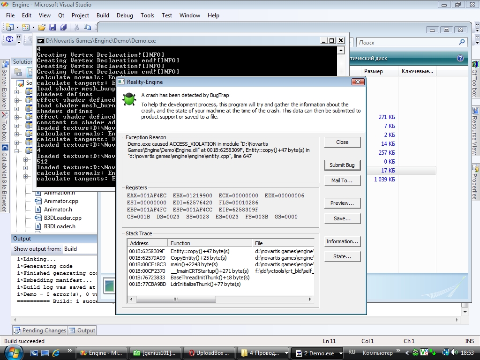Click the volume speaker tray icon

[454, 352]
